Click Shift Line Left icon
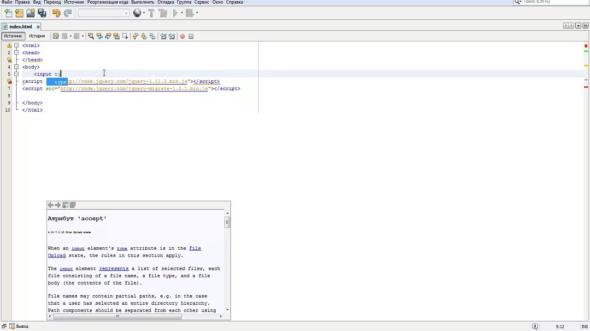 (163, 36)
